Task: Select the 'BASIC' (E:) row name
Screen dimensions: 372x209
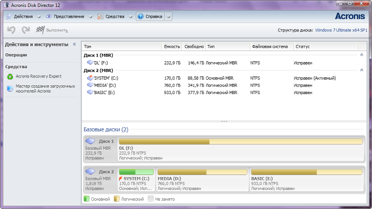Action: 104,93
